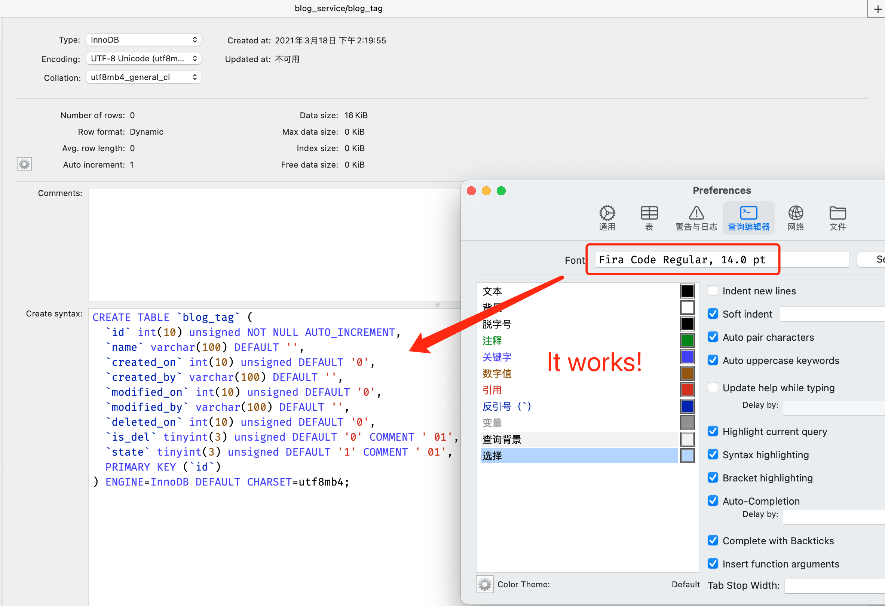Open the 网络 preferences pane
The image size is (885, 606).
(x=796, y=217)
